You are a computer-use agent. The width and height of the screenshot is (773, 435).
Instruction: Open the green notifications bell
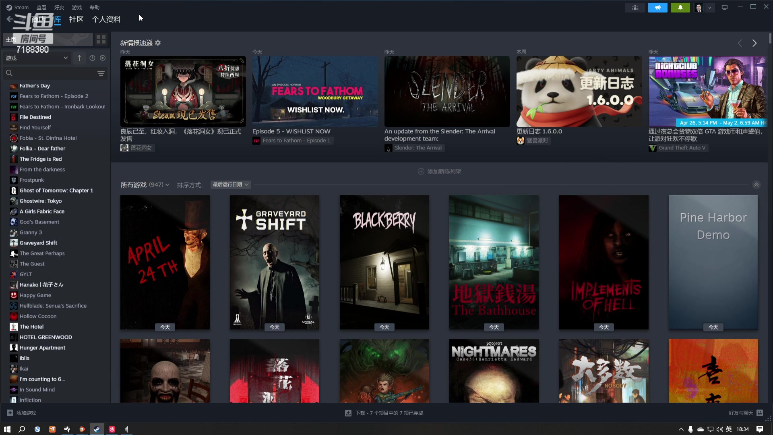pyautogui.click(x=680, y=8)
